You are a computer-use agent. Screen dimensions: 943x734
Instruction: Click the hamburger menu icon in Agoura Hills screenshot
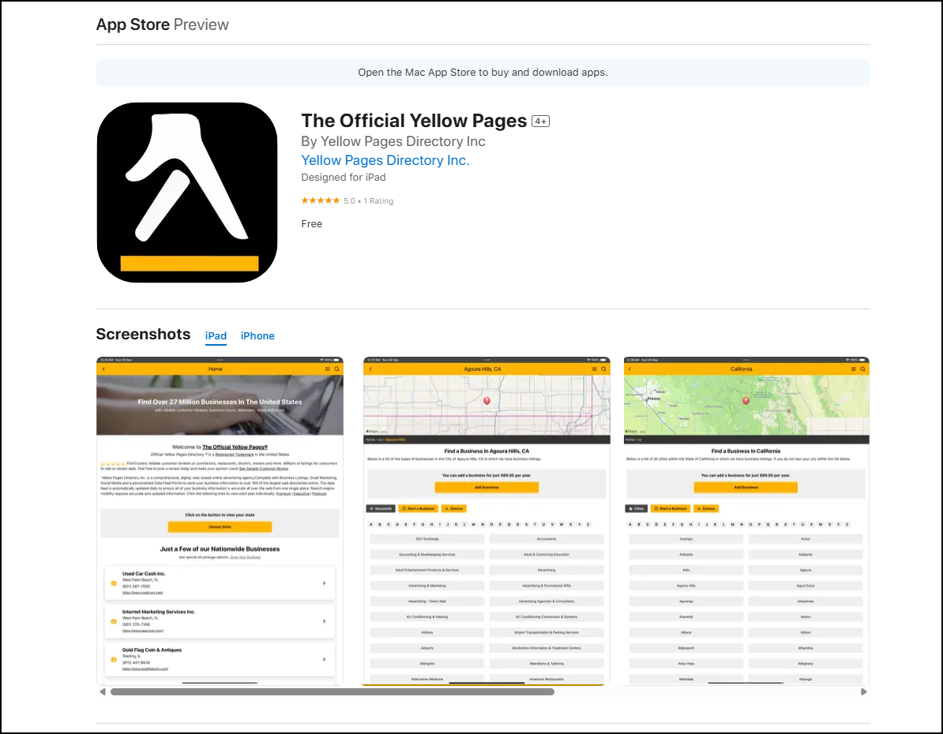595,369
